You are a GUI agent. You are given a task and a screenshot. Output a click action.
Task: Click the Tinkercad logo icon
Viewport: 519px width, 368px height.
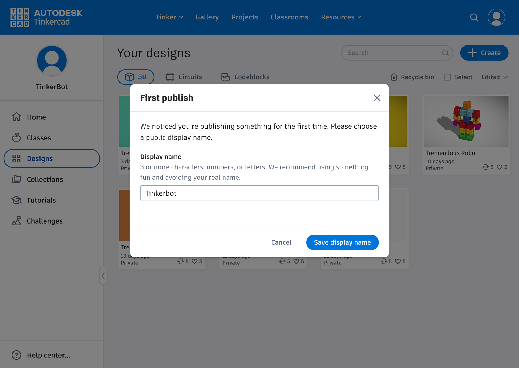(20, 17)
